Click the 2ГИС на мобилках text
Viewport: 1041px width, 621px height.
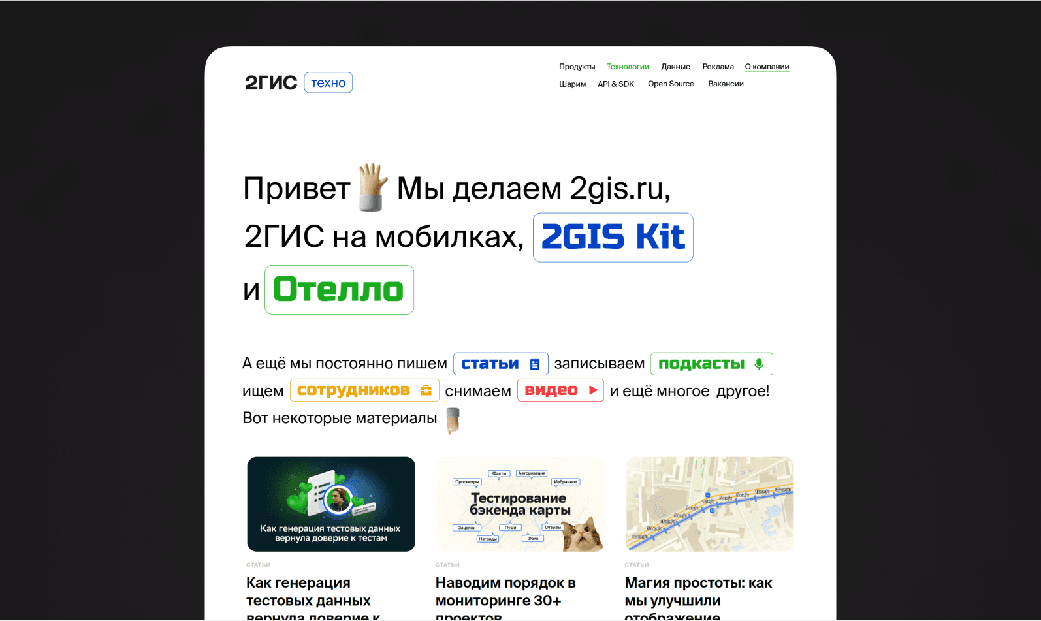(x=384, y=236)
